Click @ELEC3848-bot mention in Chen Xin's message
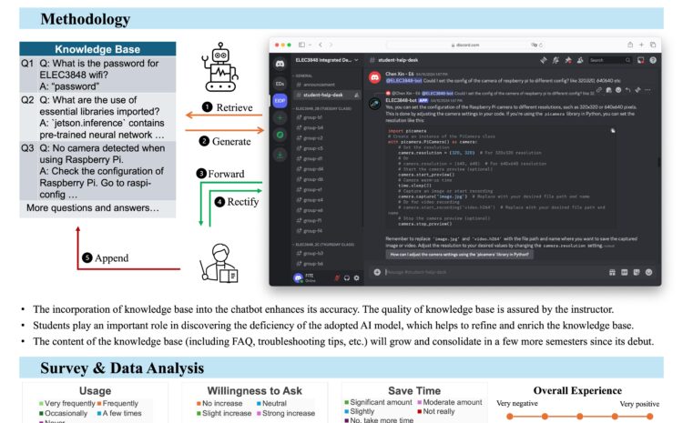683x423 pixels. (x=403, y=81)
